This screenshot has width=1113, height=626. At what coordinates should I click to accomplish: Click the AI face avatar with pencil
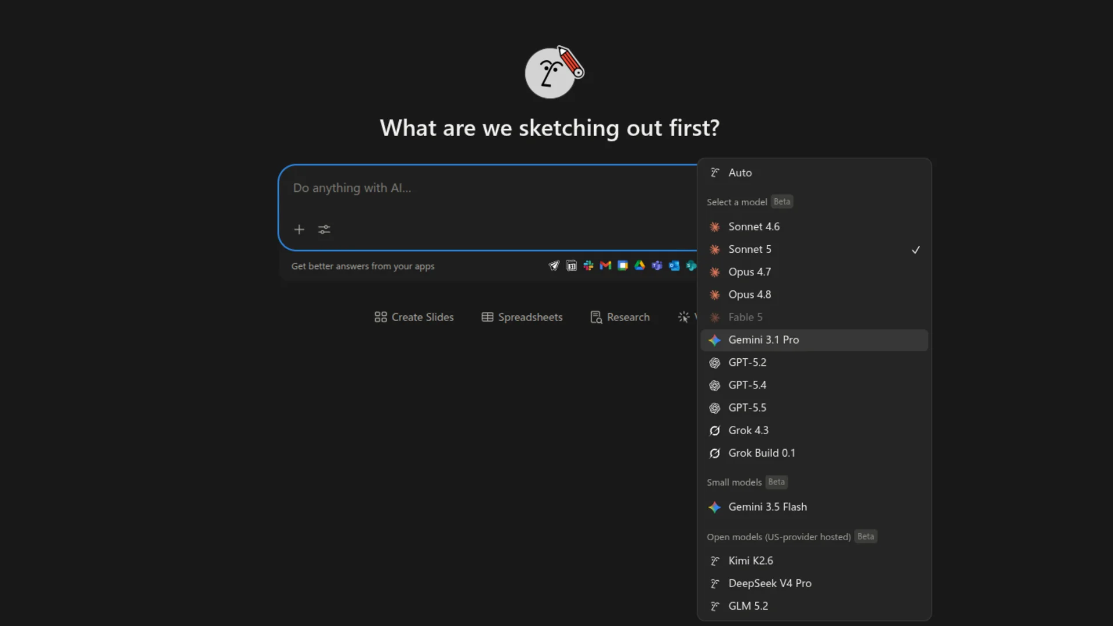[x=554, y=72]
